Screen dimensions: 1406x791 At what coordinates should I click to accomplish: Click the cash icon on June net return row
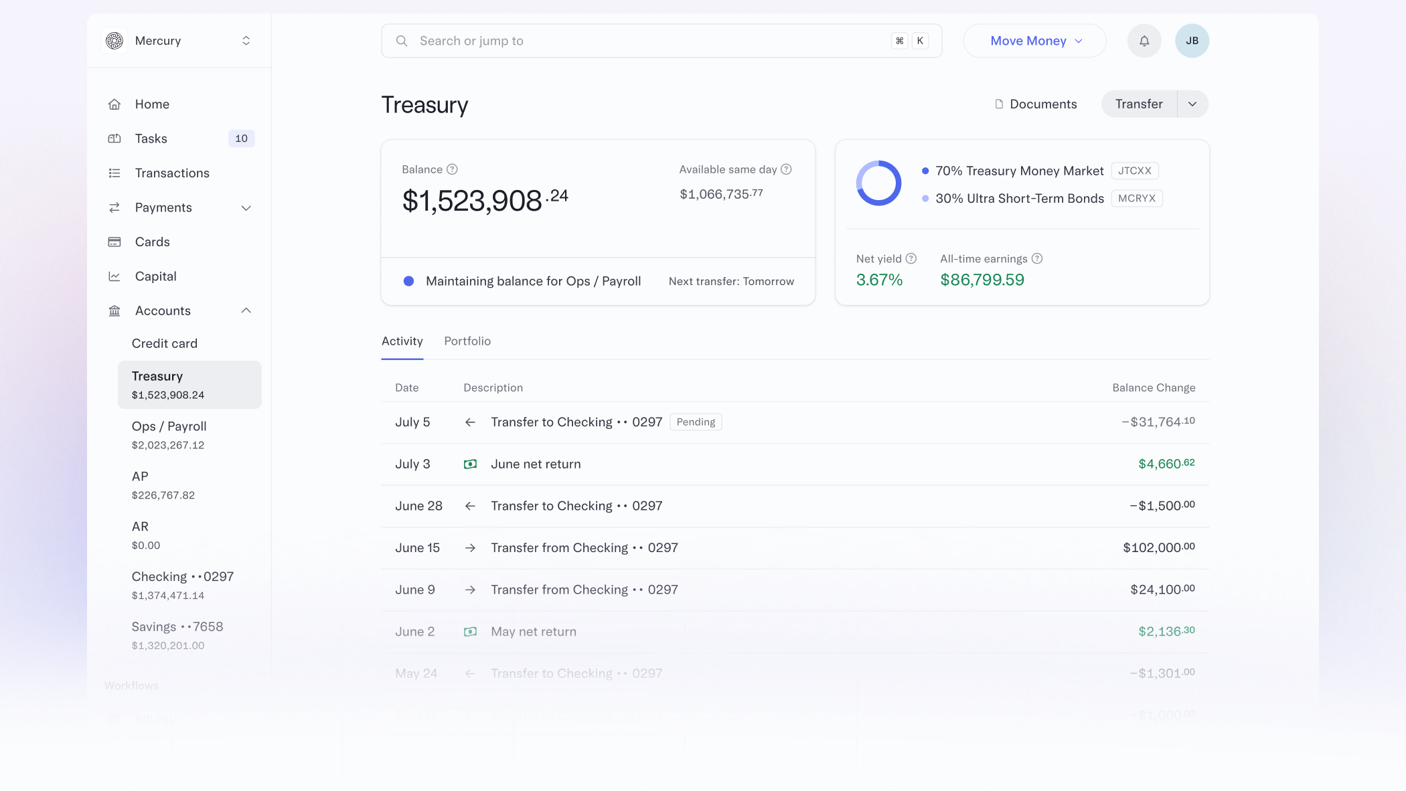(x=470, y=464)
